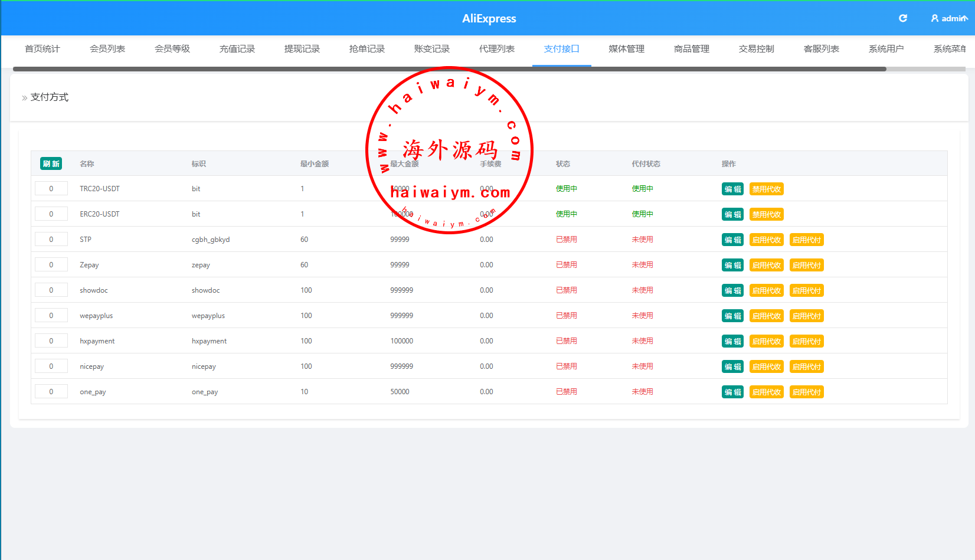Screen dimensions: 975x560
Task: Focus the sort field in the hxpayment row
Action: [51, 341]
